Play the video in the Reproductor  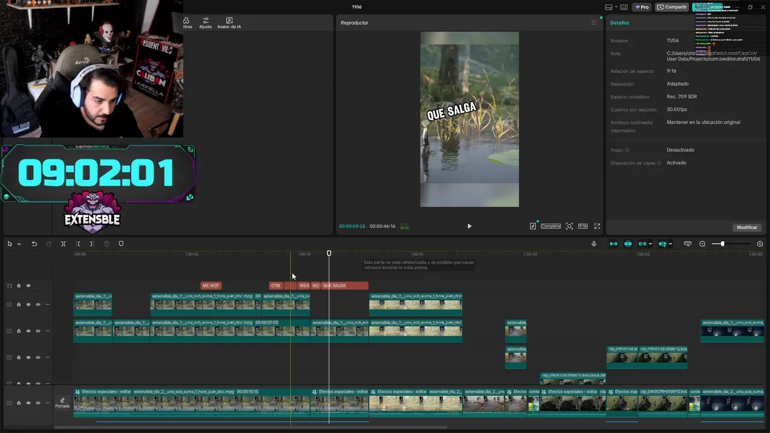[469, 226]
